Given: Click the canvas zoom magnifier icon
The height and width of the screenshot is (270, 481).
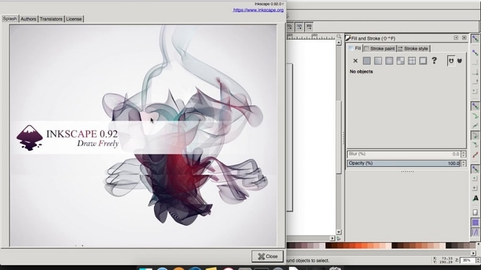Looking at the screenshot, I should (339, 37).
